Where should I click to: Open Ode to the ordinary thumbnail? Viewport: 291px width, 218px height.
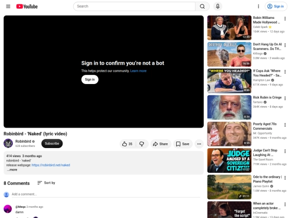pos(230,187)
